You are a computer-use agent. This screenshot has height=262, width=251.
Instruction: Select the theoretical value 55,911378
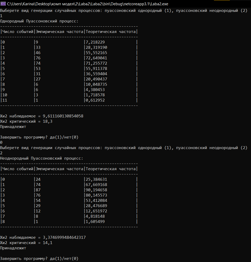96,69
